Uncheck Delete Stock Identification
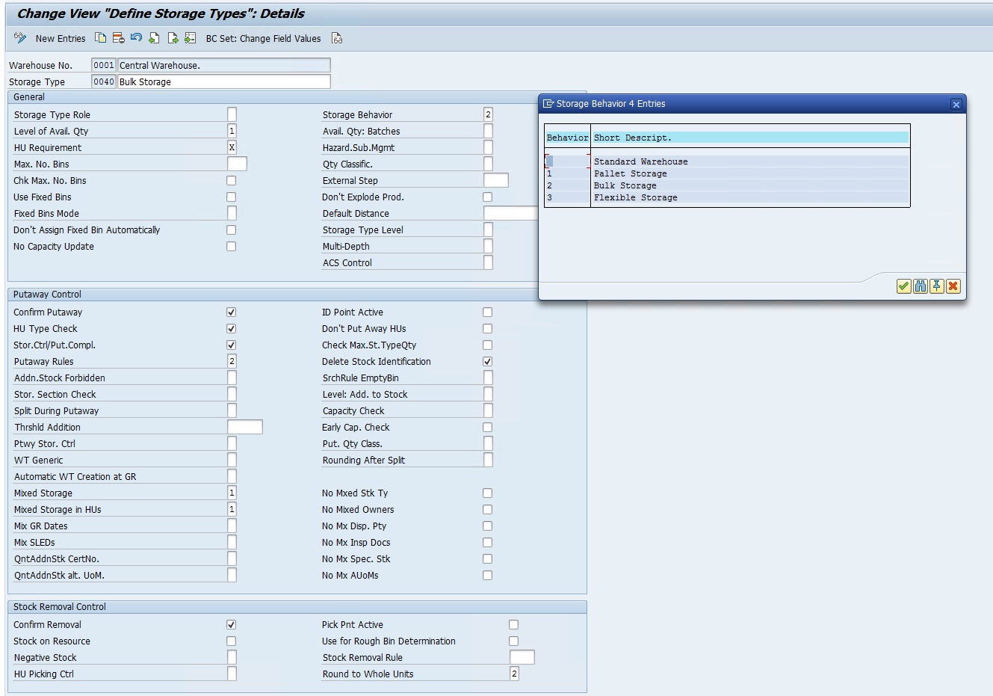993x696 pixels. click(487, 361)
